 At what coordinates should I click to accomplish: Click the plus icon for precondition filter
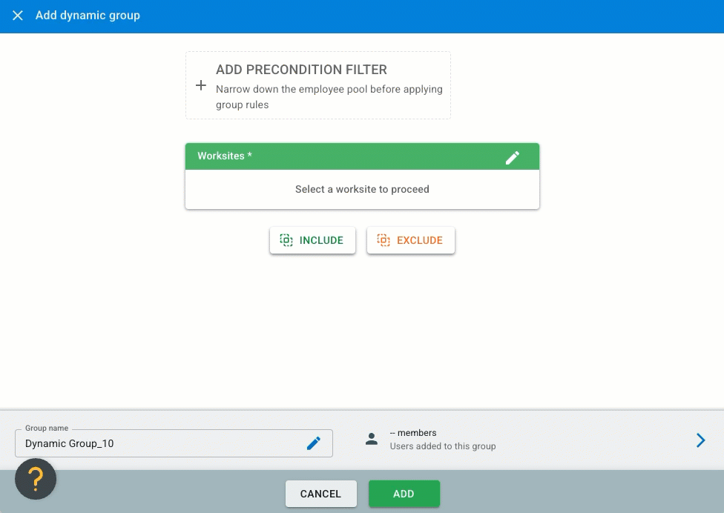tap(201, 85)
